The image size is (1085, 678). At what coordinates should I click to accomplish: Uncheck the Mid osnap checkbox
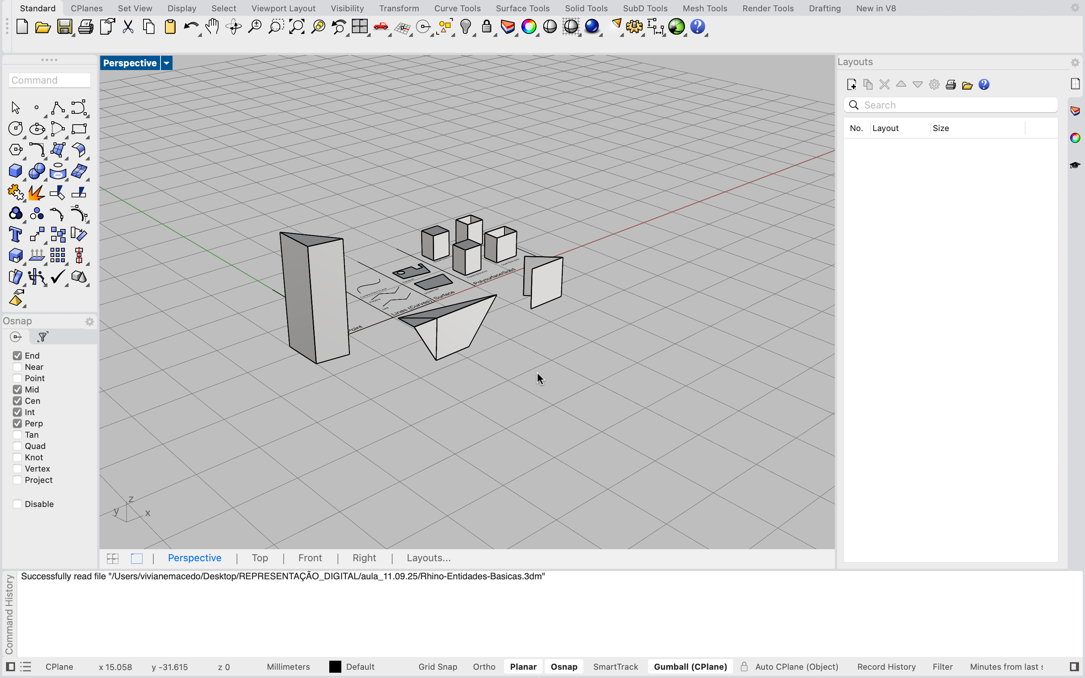[17, 389]
